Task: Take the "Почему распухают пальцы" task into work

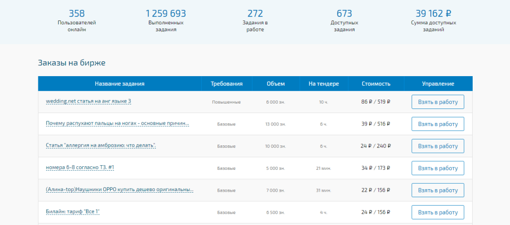Action: tap(437, 124)
